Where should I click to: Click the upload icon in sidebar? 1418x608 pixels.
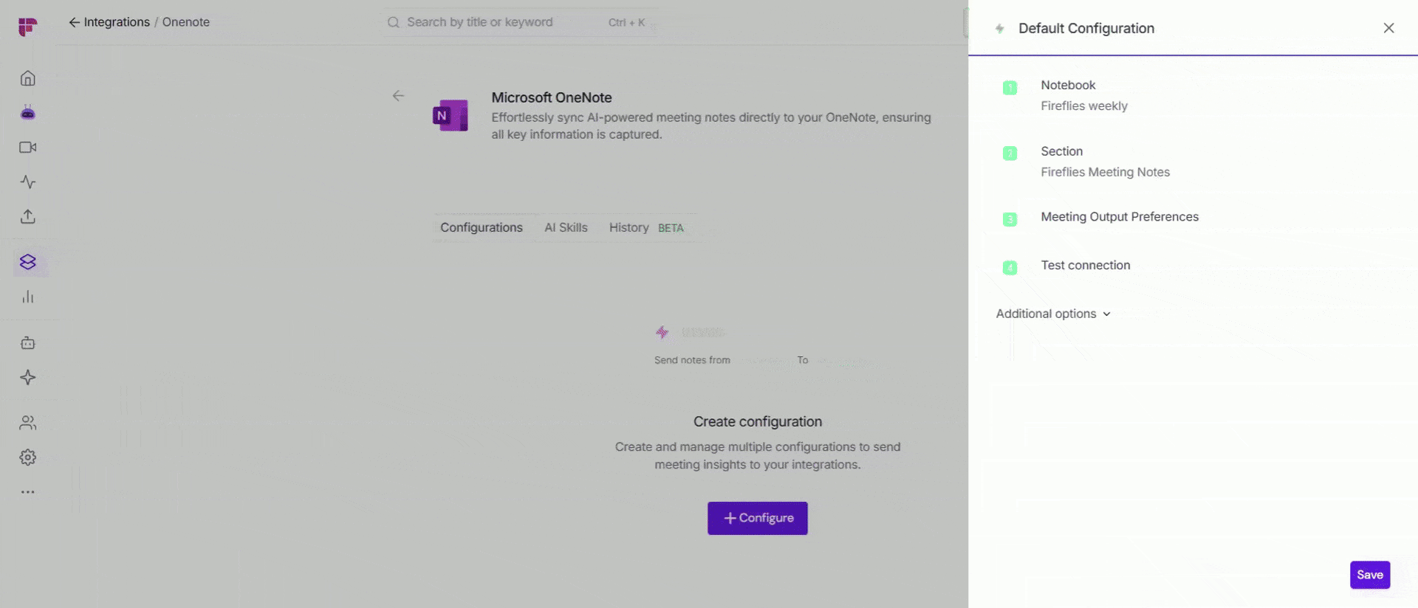tap(28, 217)
